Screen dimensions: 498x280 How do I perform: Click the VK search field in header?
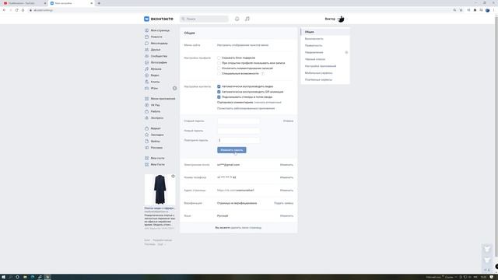[204, 19]
